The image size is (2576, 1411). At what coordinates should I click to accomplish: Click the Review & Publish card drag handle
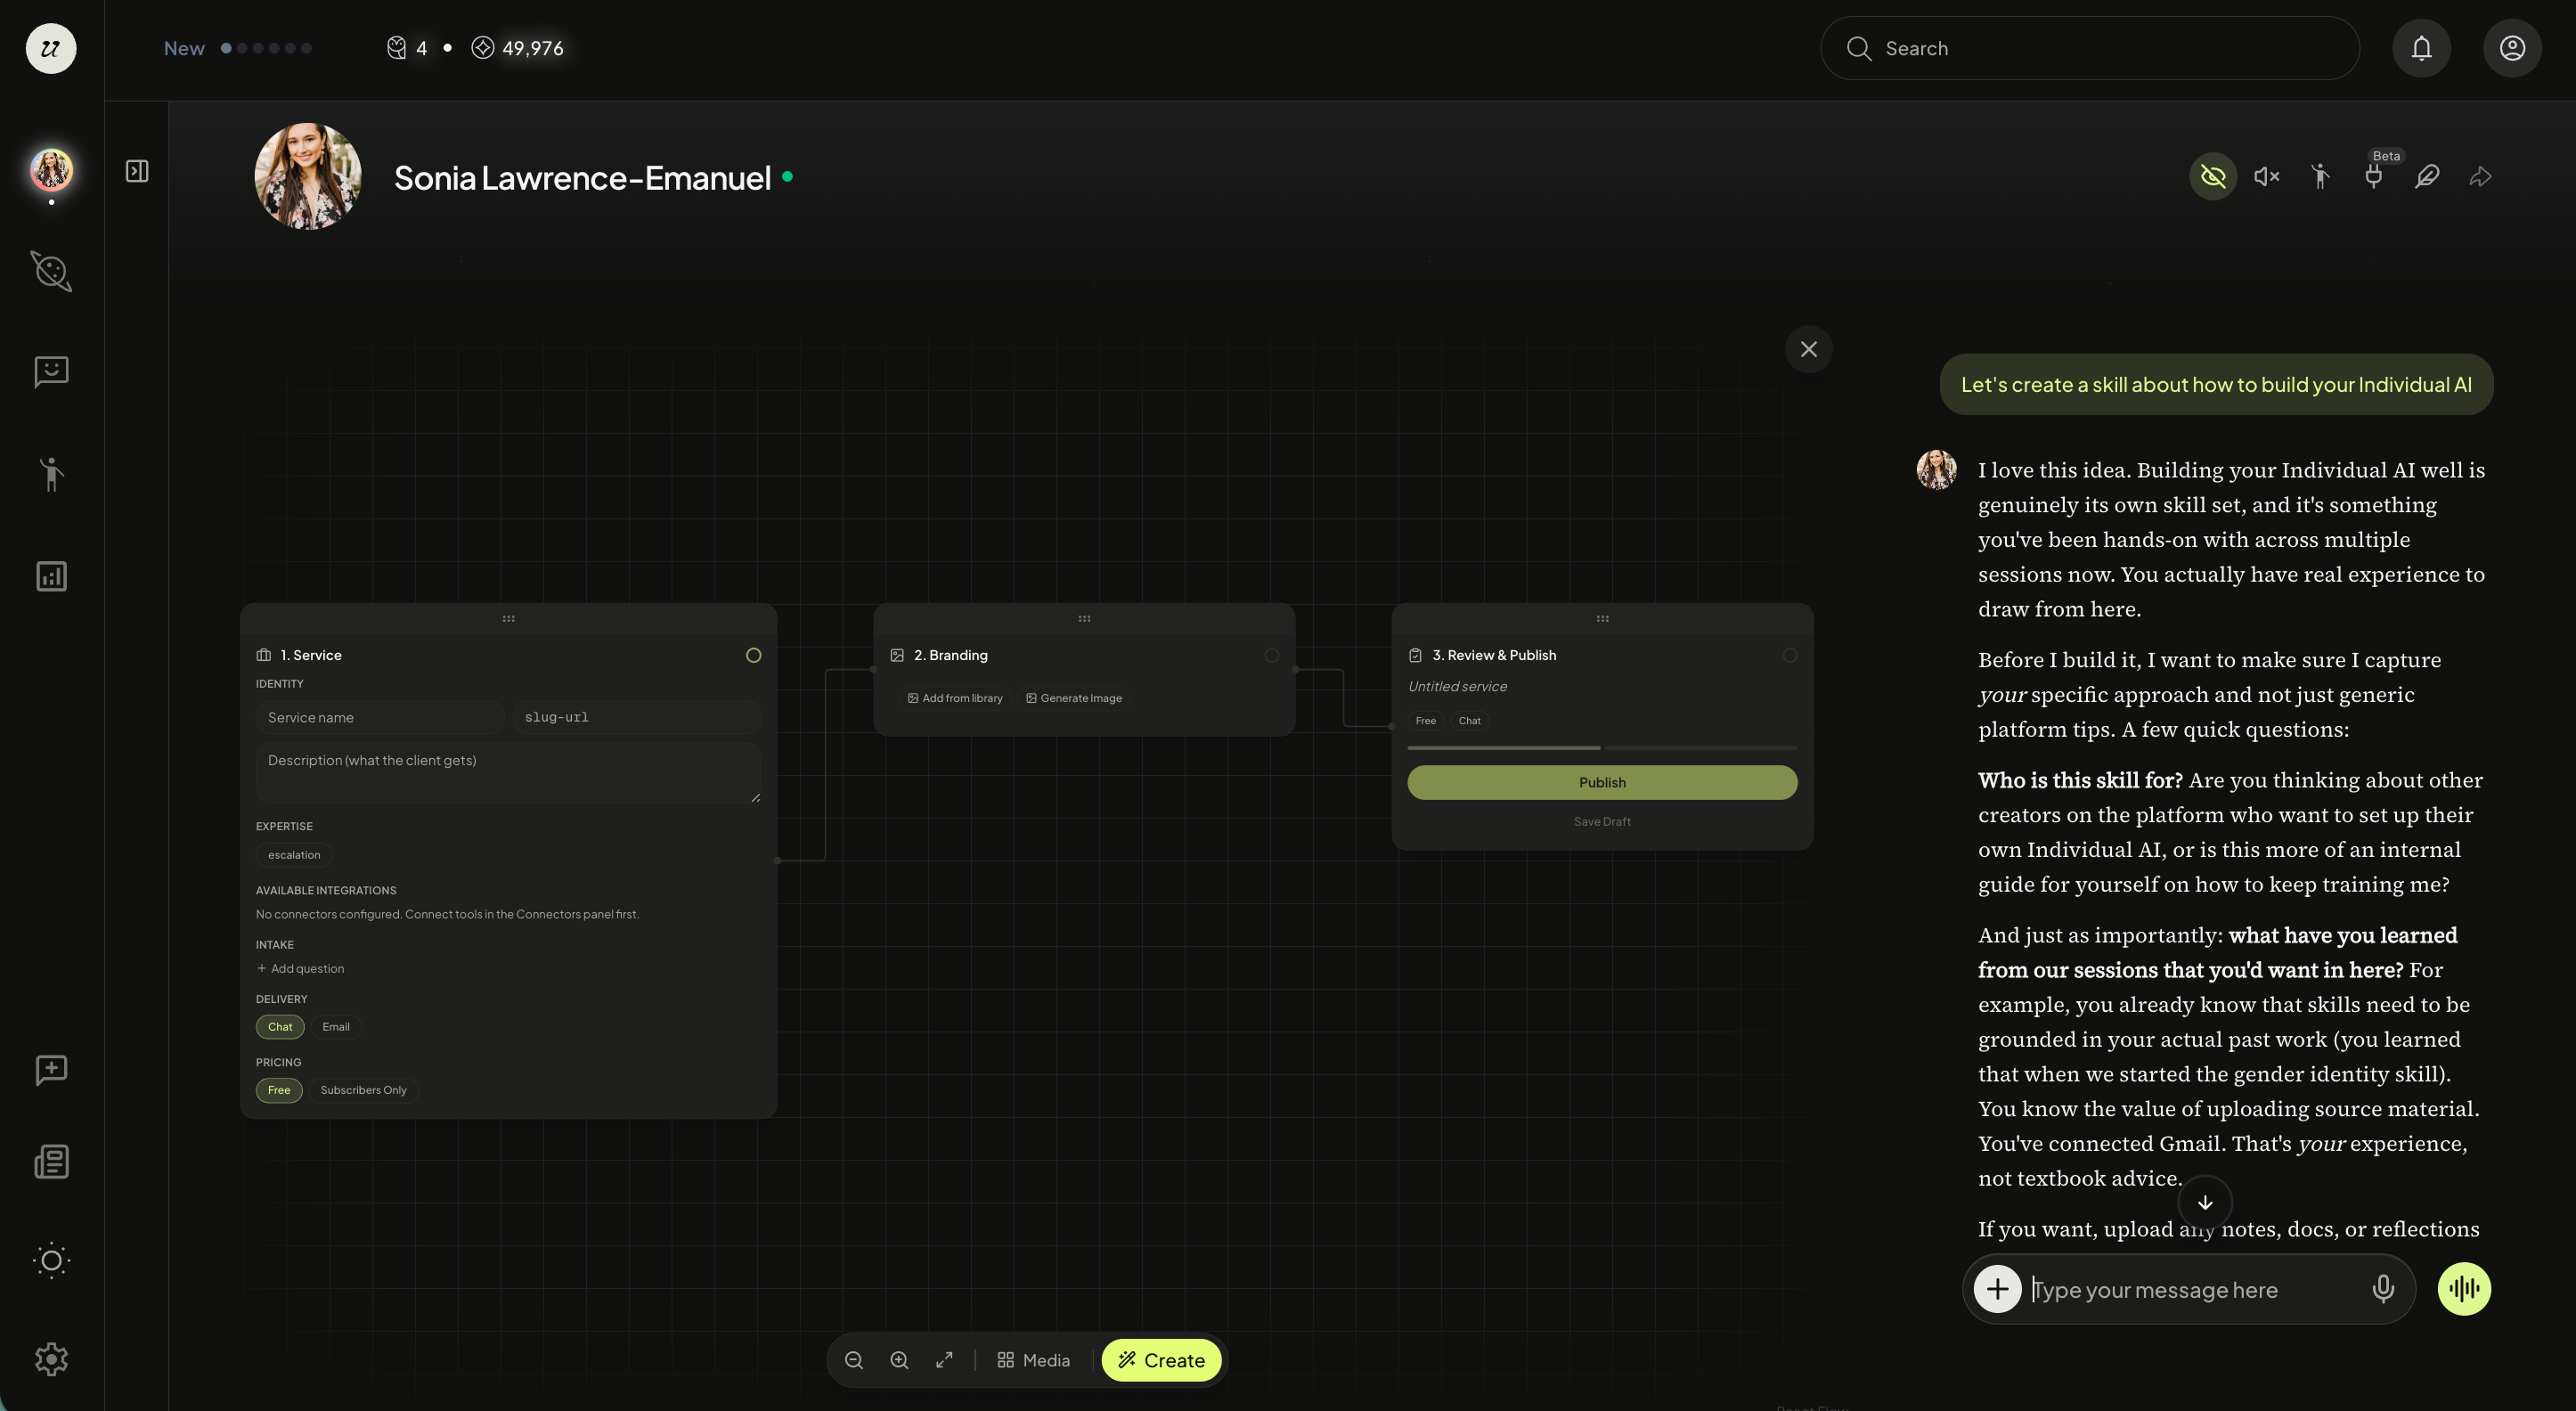pos(1602,619)
